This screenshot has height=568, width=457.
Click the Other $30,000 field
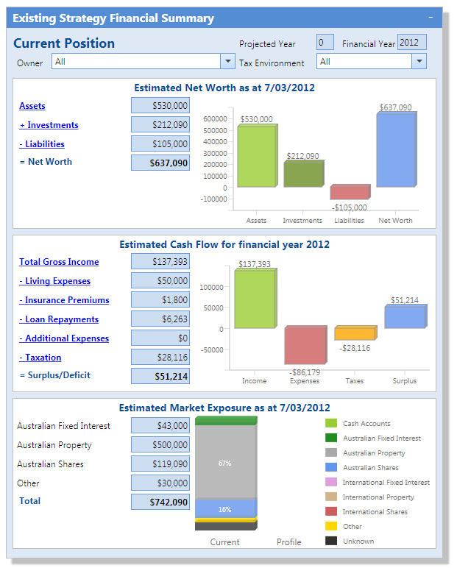click(x=160, y=483)
